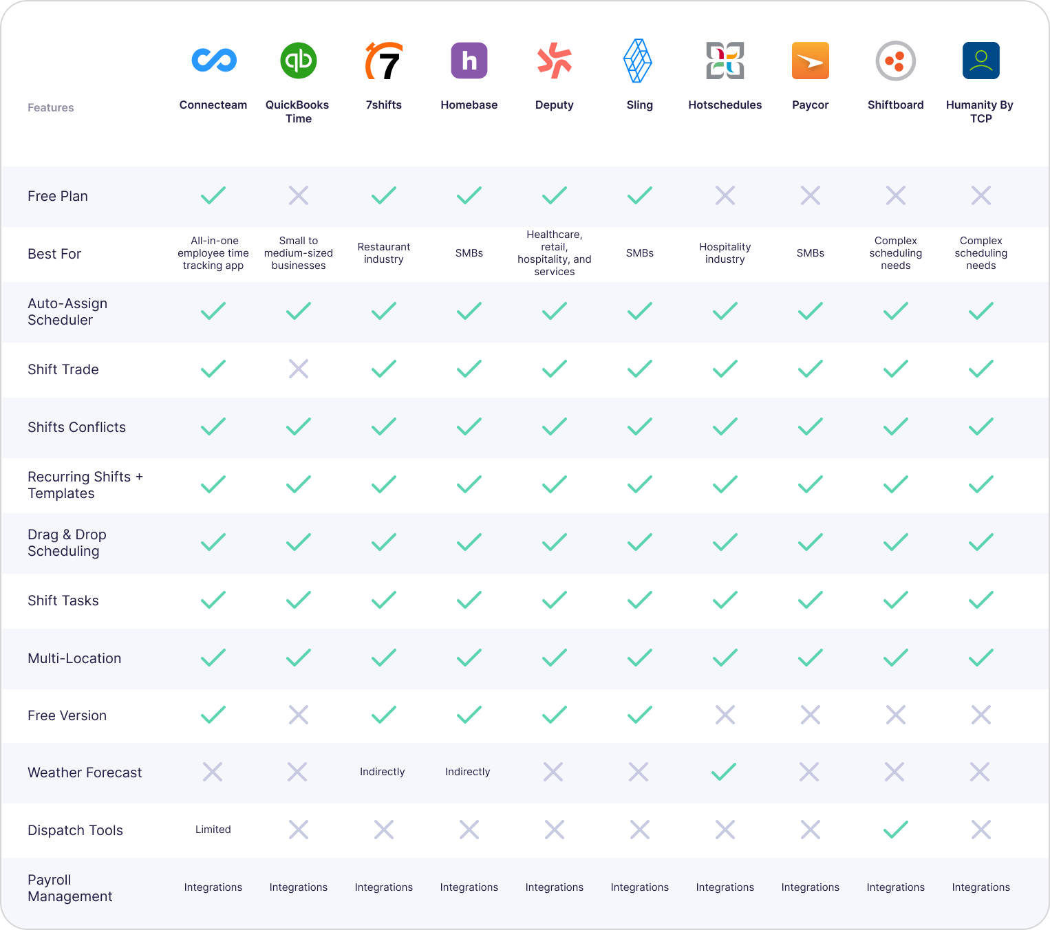Screen dimensions: 1050x930
Task: Click Indirectly in 7shifts Weather Forecast cell
Action: tap(383, 772)
